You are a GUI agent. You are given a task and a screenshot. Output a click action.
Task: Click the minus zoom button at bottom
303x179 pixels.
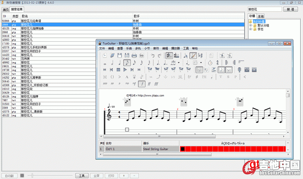coord(134,175)
